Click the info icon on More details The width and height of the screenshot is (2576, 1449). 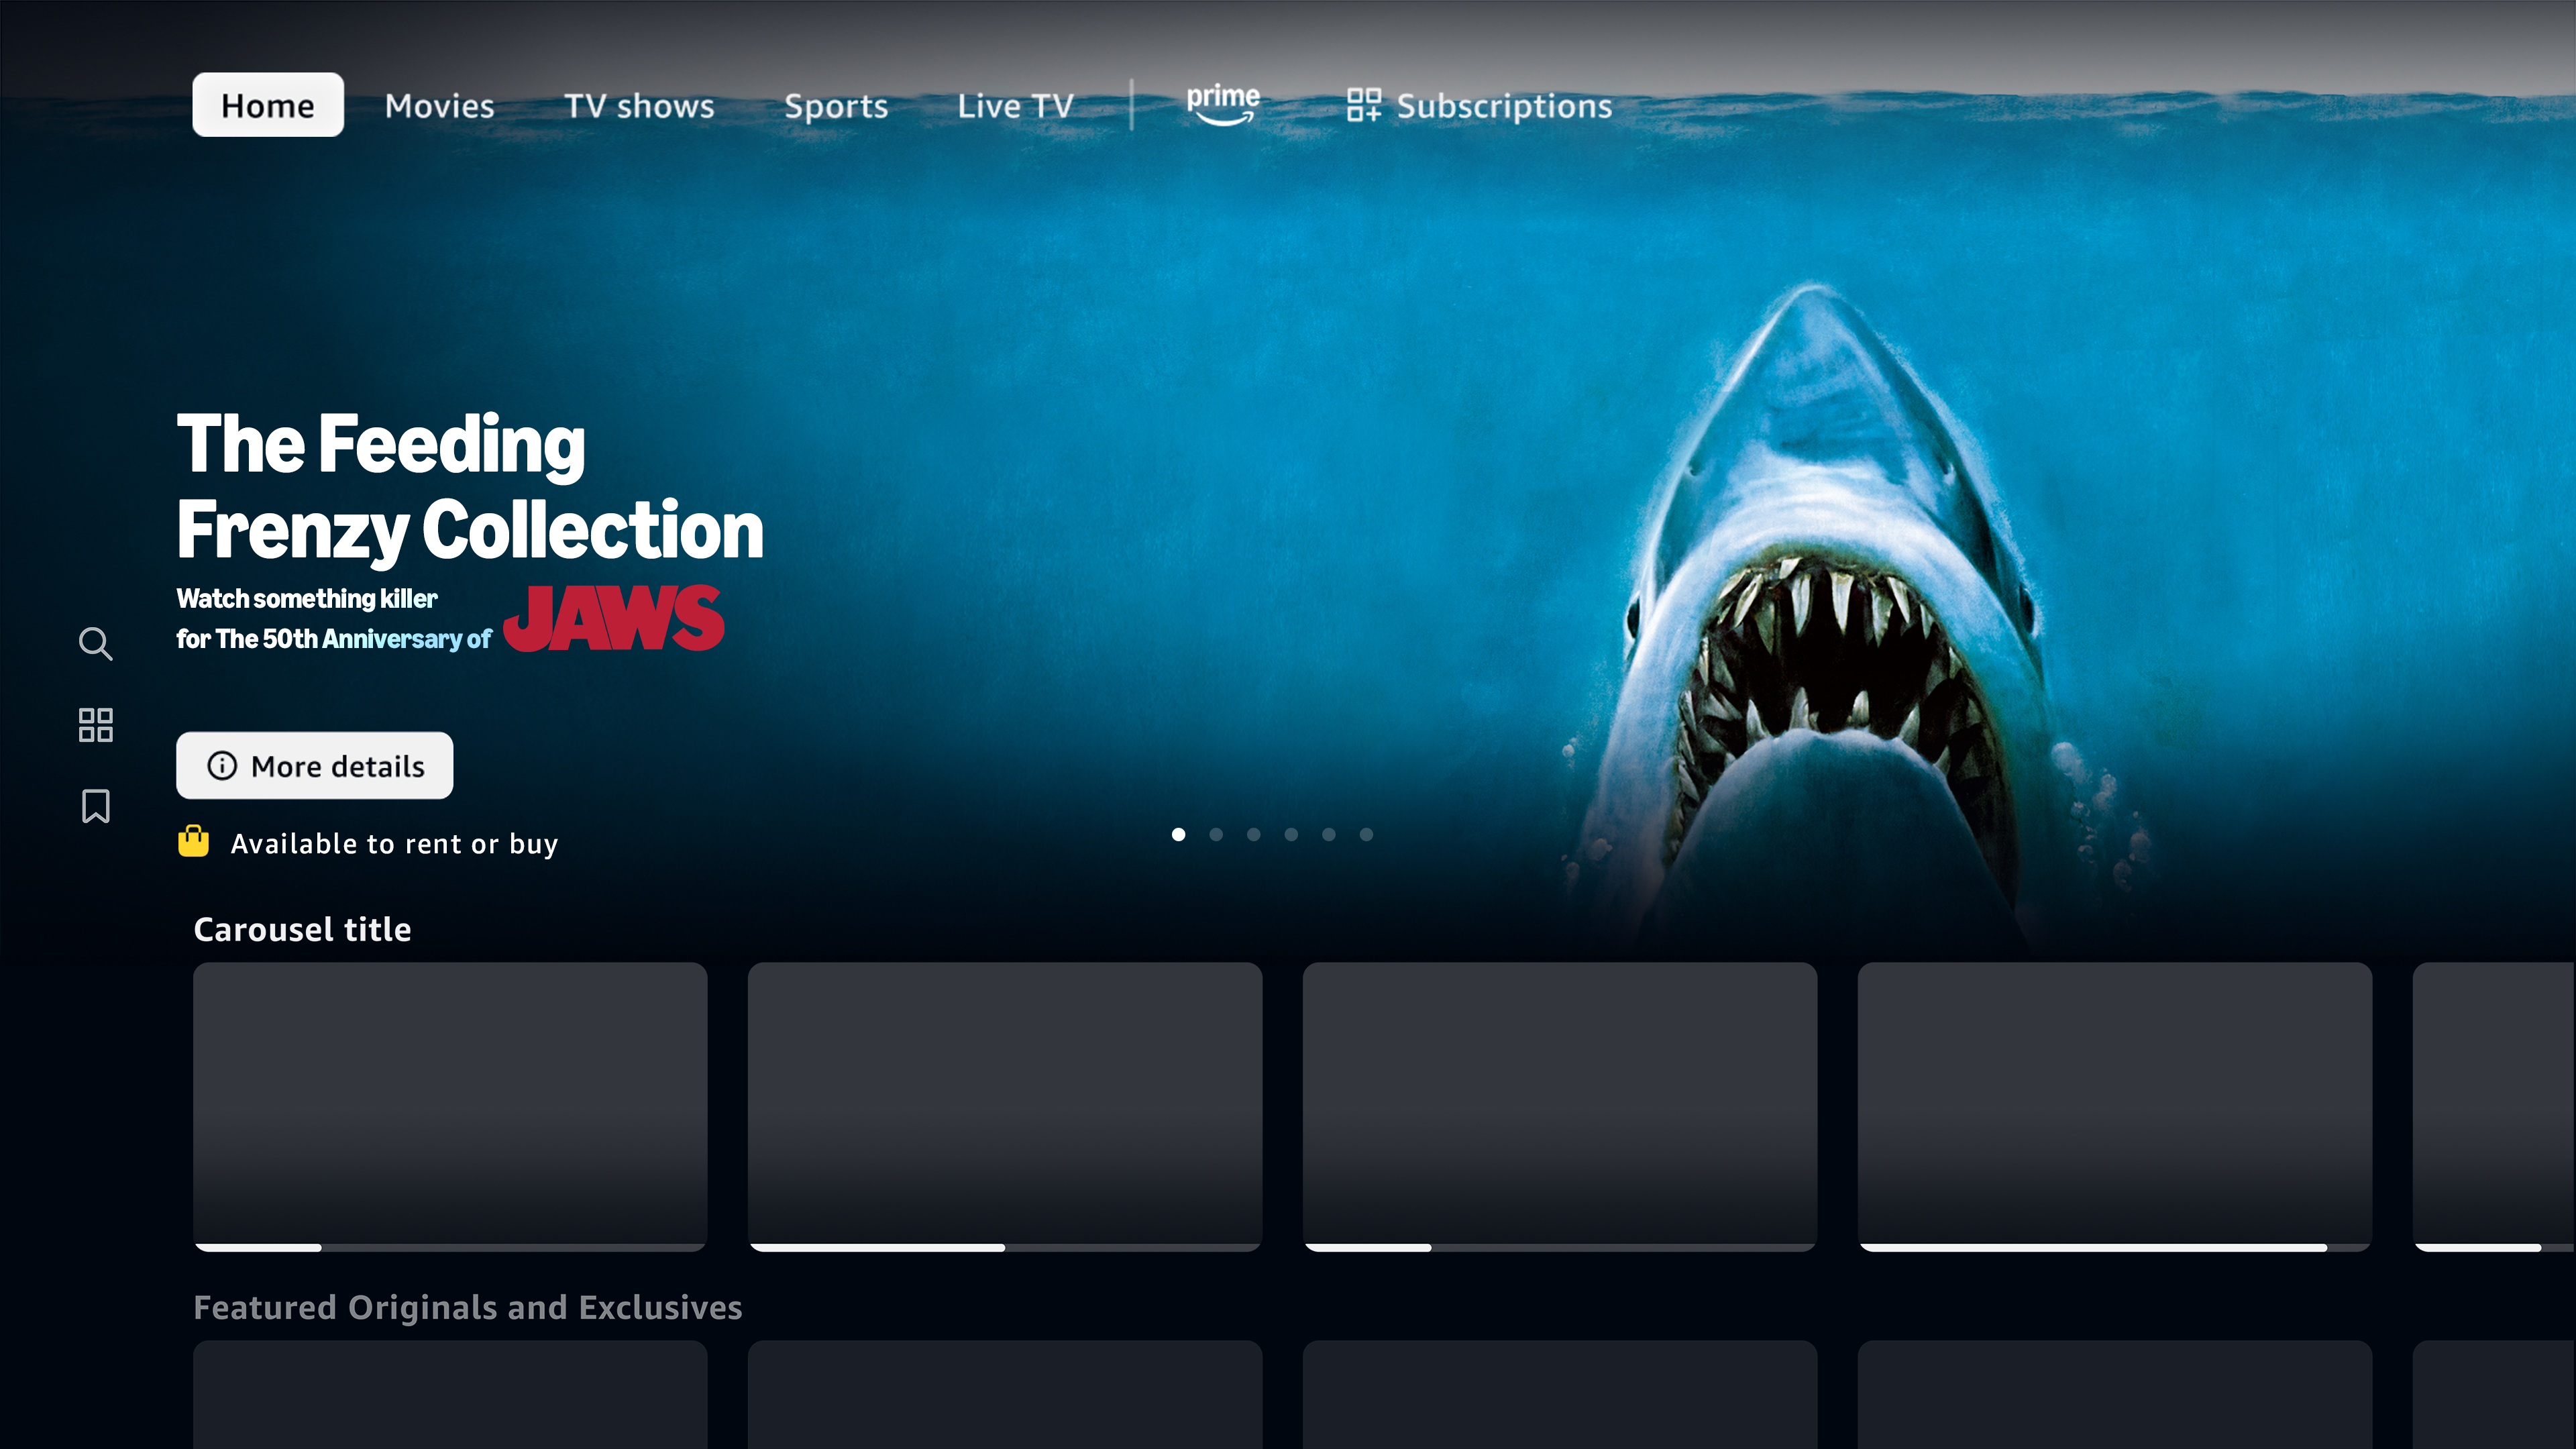pyautogui.click(x=222, y=766)
